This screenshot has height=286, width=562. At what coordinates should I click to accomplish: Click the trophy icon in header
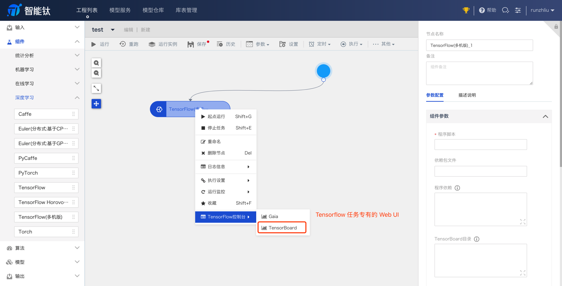pos(466,10)
